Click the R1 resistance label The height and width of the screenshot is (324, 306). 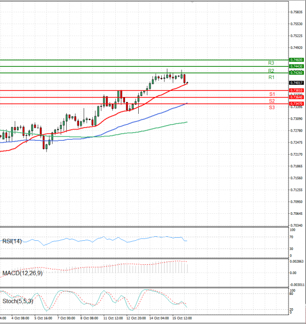[271, 78]
